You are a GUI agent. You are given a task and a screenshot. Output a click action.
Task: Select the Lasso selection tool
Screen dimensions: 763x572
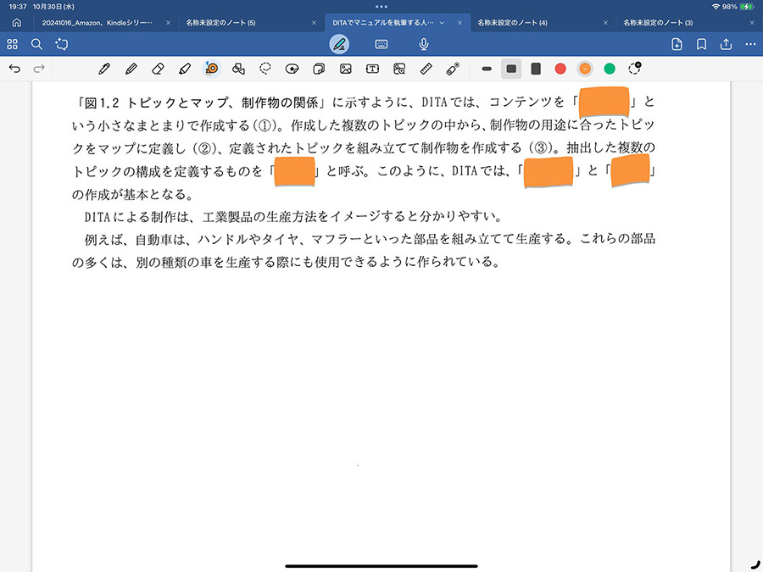(x=265, y=69)
